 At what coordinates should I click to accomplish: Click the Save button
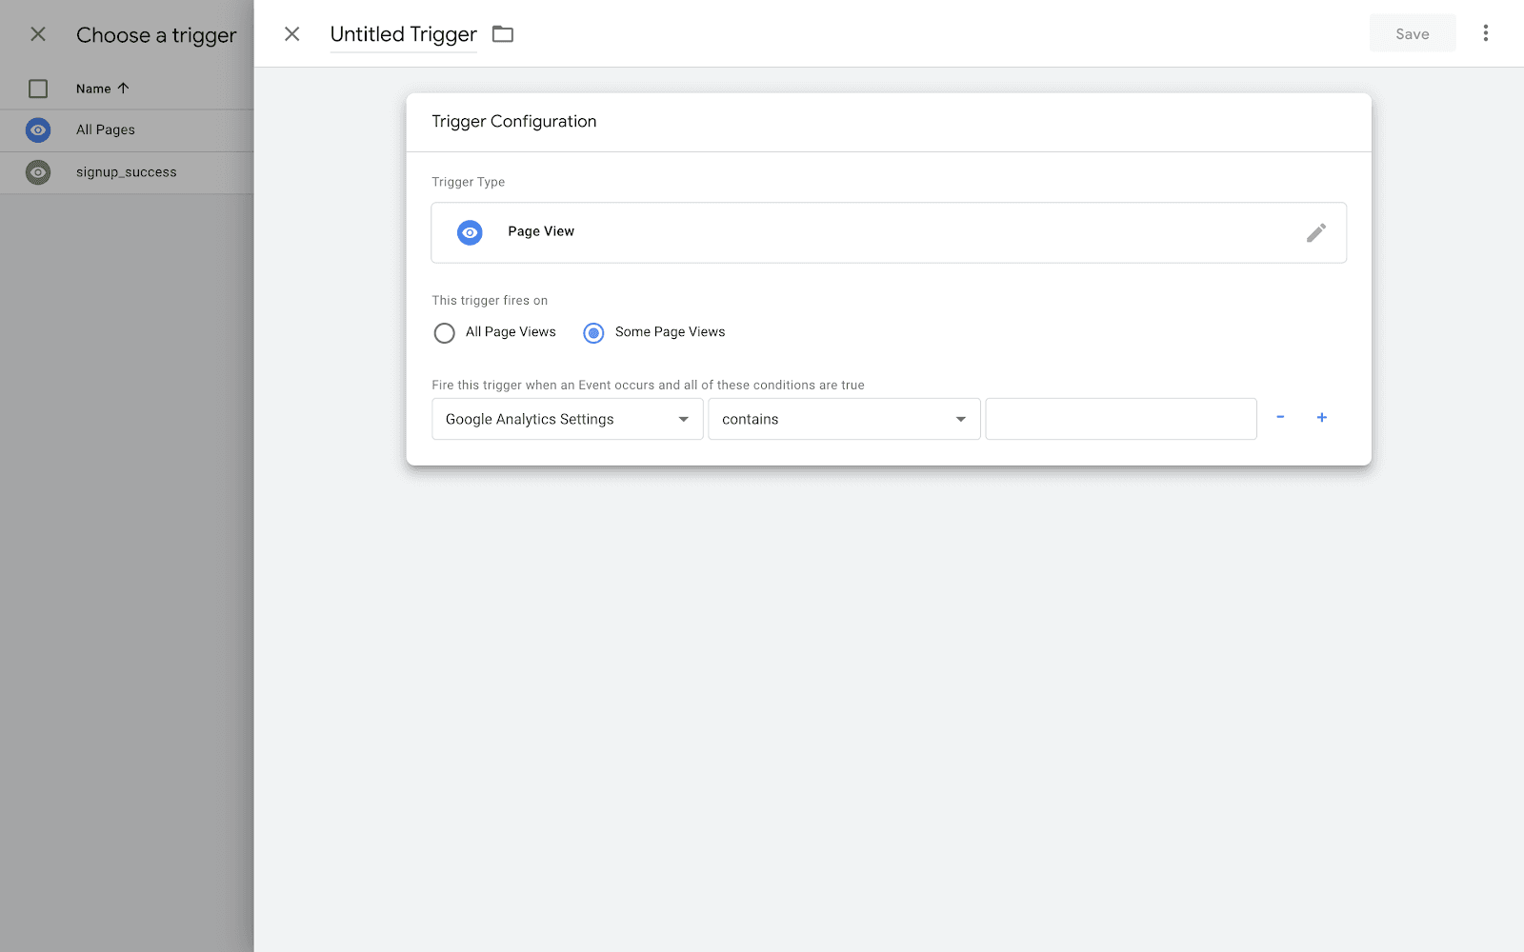point(1412,34)
